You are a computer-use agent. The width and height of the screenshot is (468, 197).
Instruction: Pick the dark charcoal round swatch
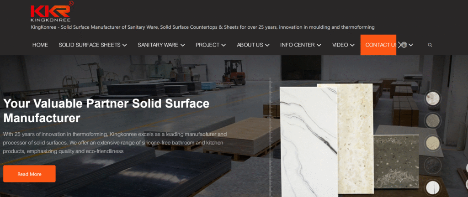(432, 164)
